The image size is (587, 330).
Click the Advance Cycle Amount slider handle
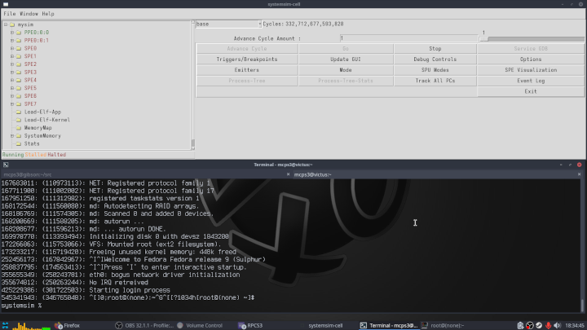click(483, 39)
